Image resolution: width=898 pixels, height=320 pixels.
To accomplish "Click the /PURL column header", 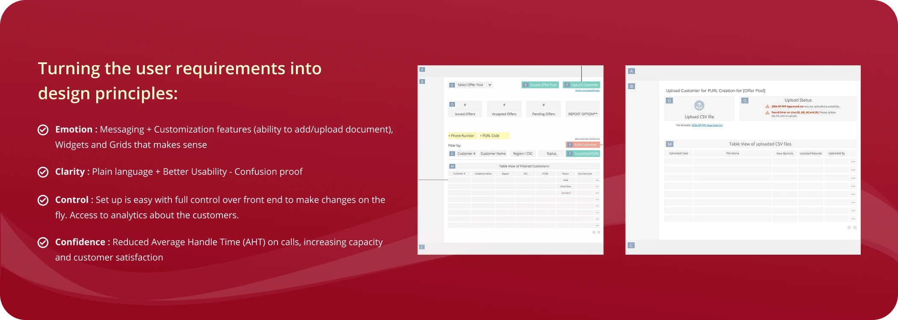I will pyautogui.click(x=546, y=174).
